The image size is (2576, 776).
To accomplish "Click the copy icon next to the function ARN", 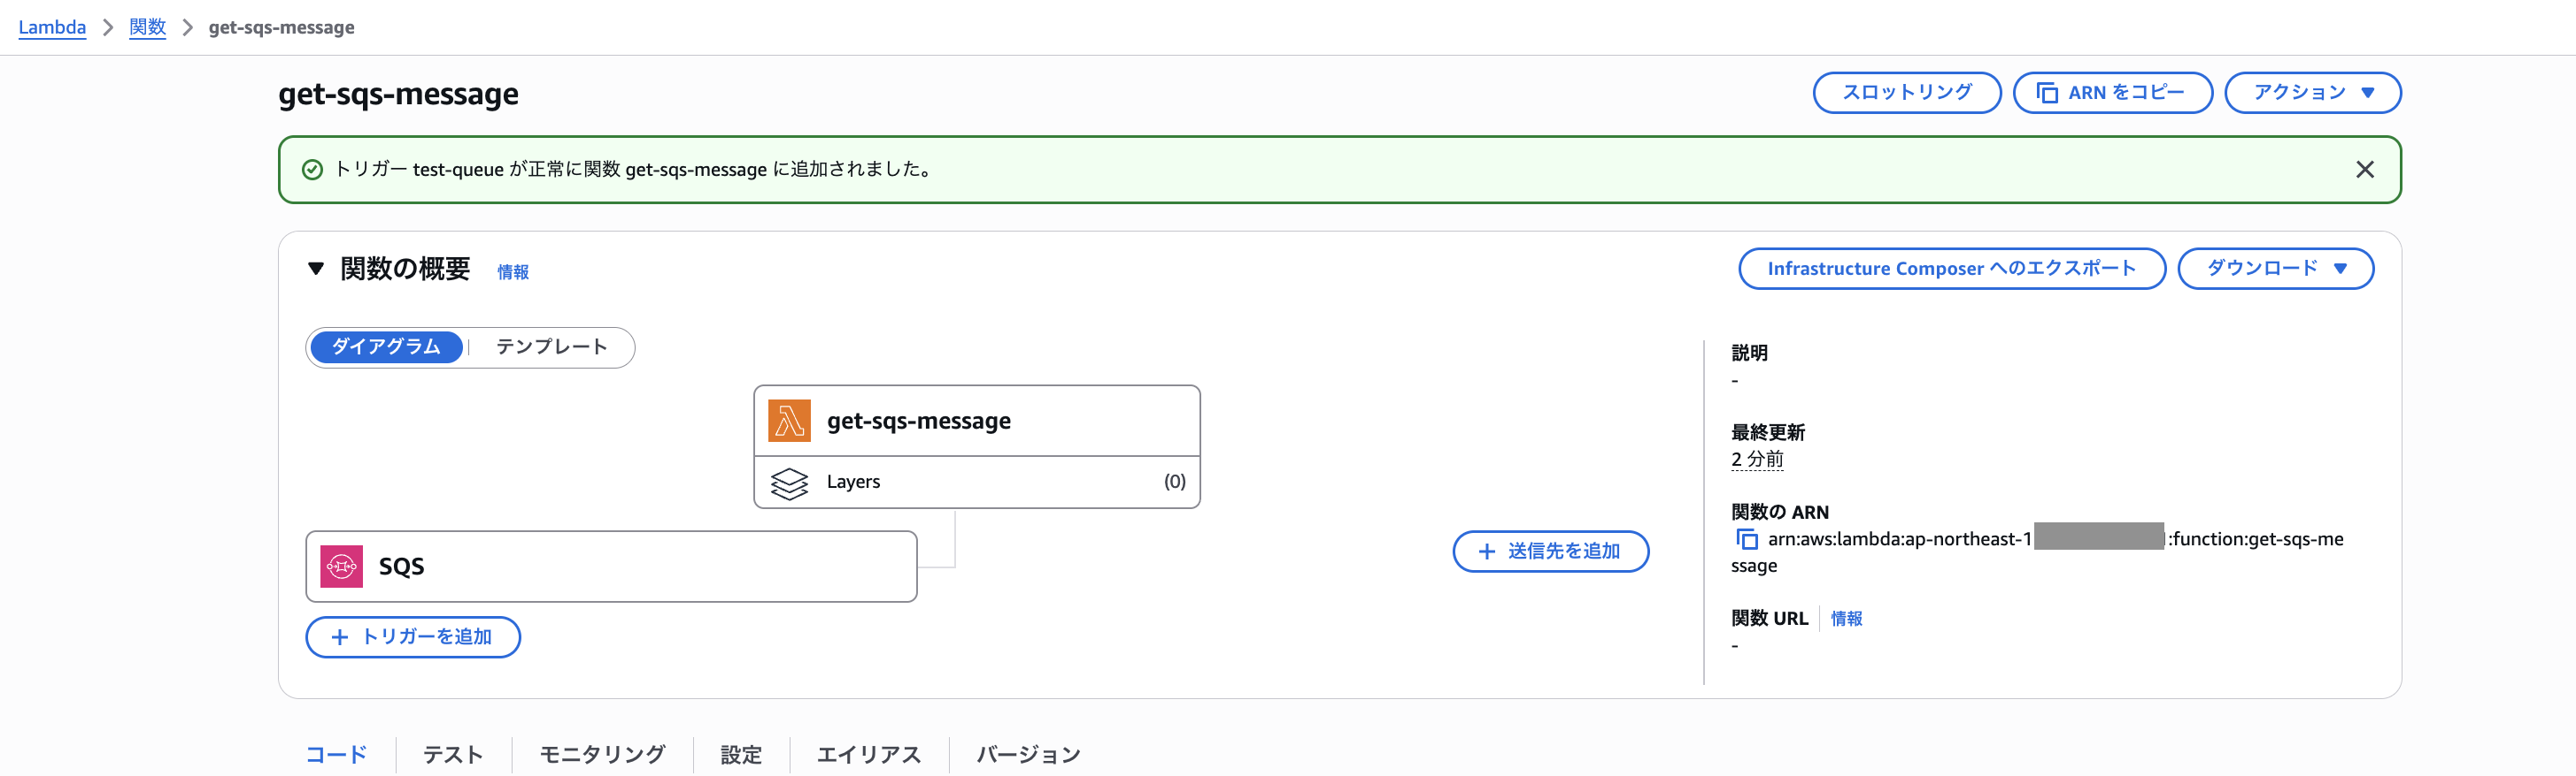I will pos(1748,539).
